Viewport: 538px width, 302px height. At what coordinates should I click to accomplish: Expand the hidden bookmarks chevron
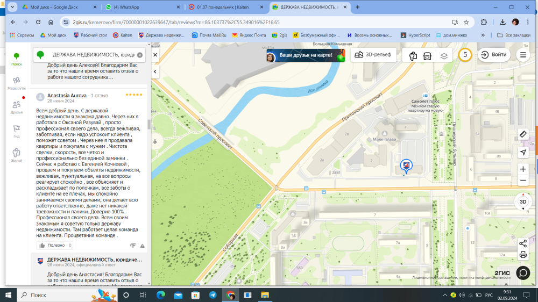pyautogui.click(x=483, y=35)
